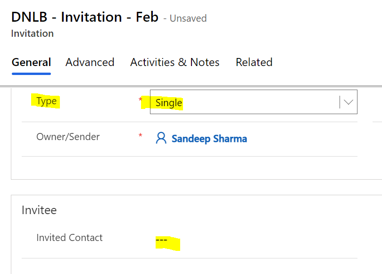The image size is (382, 274).
Task: Open the Advanced tab
Action: [90, 62]
